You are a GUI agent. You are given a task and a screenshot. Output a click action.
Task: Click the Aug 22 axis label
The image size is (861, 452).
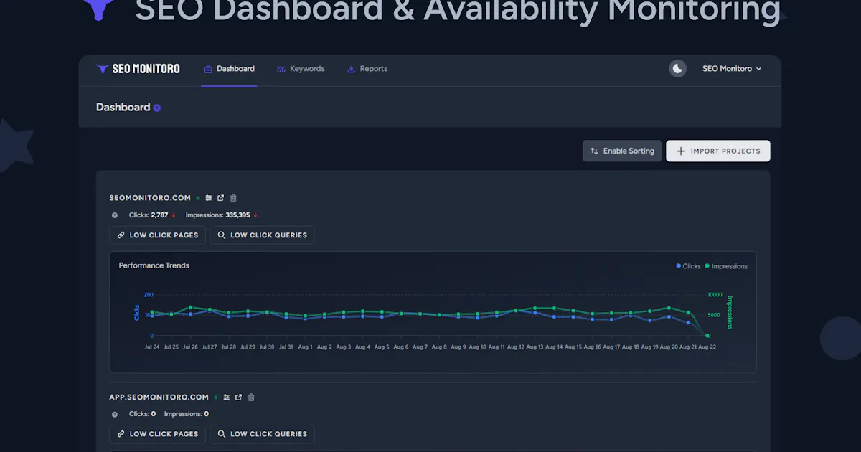(707, 347)
